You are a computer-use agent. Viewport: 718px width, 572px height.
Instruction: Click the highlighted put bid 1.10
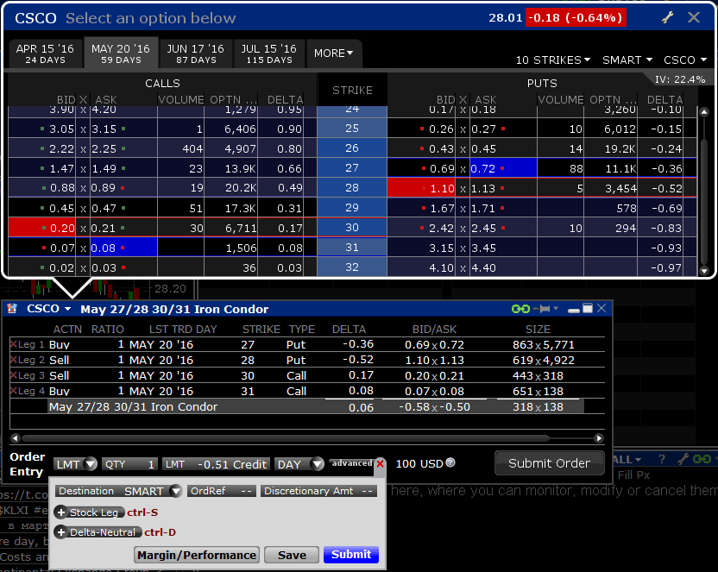coord(422,188)
